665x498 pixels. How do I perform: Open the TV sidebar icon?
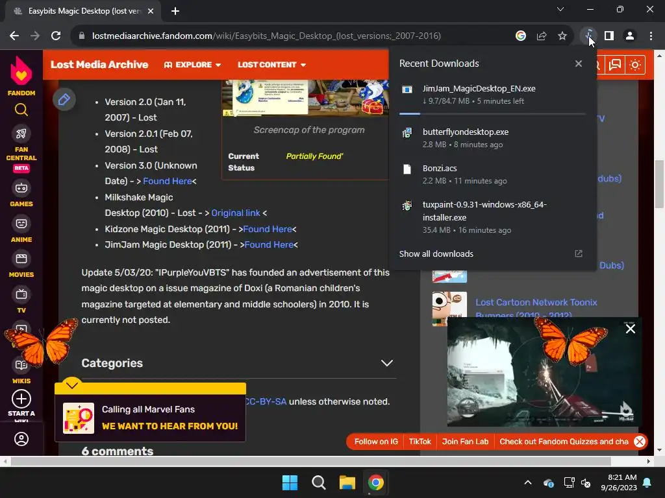click(x=21, y=294)
